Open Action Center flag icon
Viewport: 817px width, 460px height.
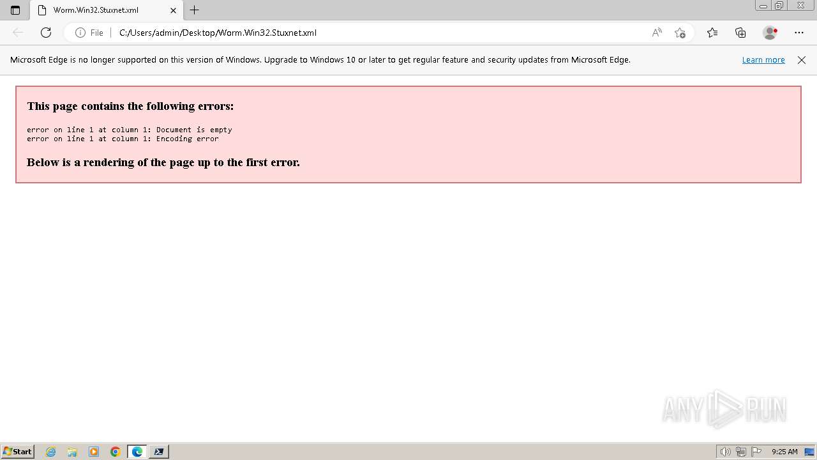756,452
